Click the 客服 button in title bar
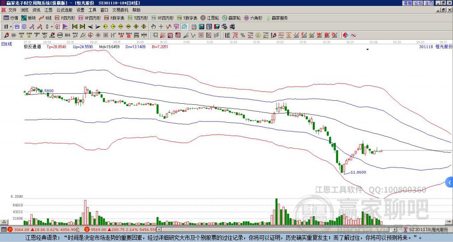The image size is (453, 242). [407, 3]
